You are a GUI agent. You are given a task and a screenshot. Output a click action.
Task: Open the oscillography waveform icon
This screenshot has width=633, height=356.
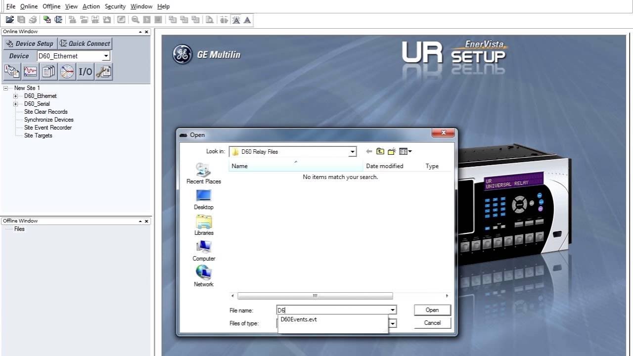tap(30, 72)
